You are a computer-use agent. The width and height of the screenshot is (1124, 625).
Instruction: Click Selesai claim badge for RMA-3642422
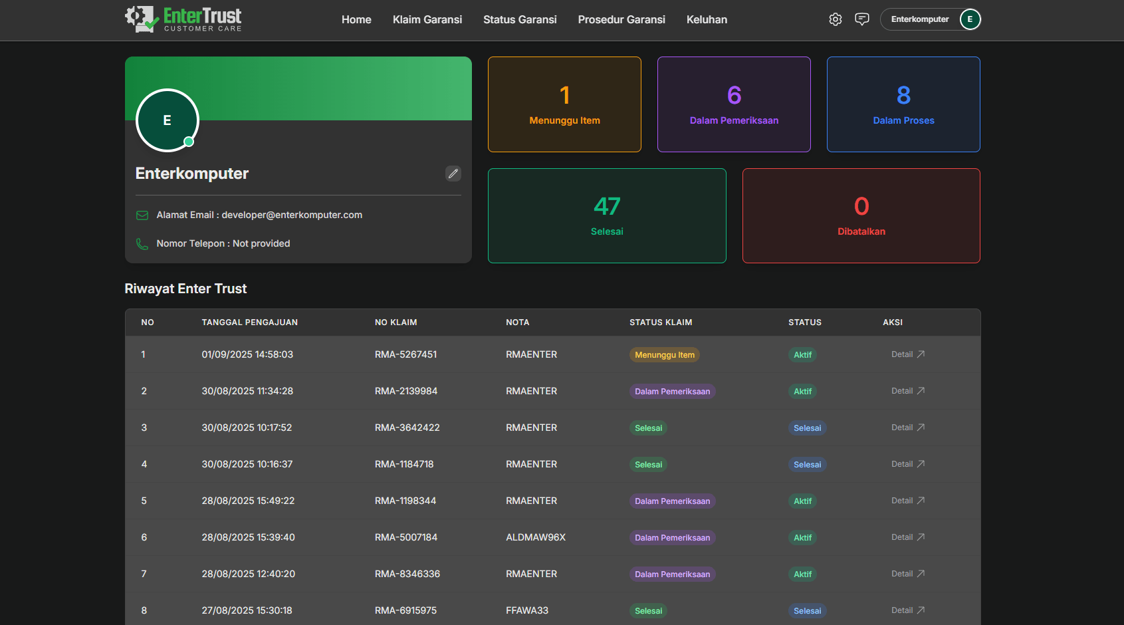[x=648, y=428]
